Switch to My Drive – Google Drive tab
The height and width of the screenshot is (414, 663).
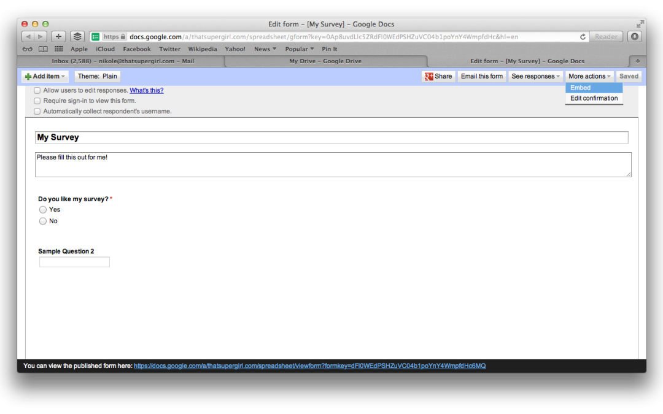click(325, 61)
